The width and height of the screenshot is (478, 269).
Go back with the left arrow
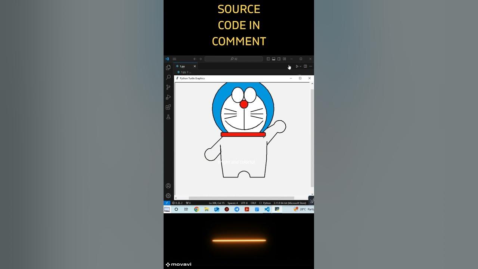tap(195, 59)
